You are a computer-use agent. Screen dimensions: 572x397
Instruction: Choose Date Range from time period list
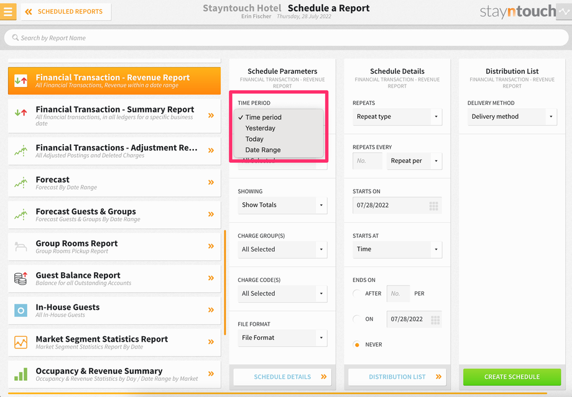[279, 150]
